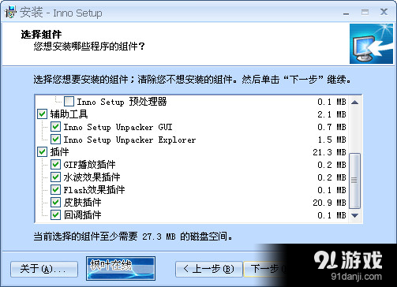Click the 关于(A)... button
The image size is (397, 287).
tap(44, 269)
